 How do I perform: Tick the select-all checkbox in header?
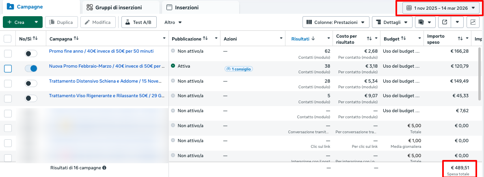pos(8,39)
